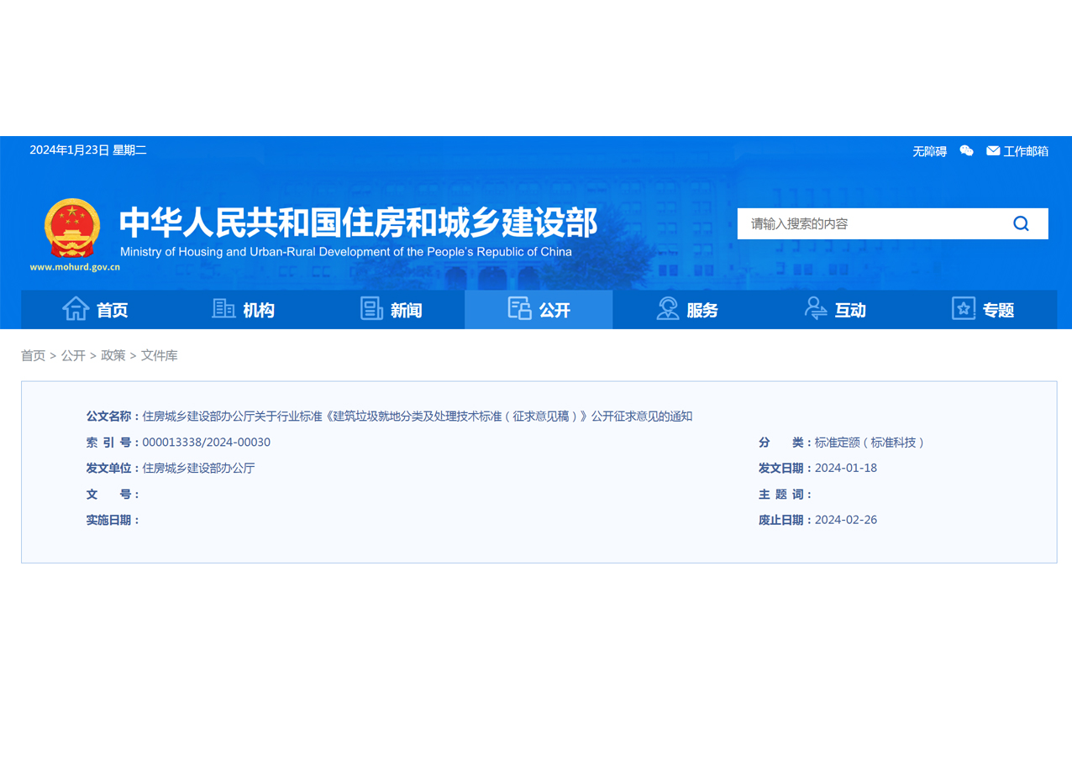Click the issuing unit value 住房城乡建设部办公厅
1072x781 pixels.
pos(199,469)
